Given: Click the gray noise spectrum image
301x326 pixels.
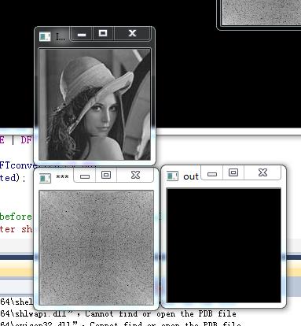Looking at the screenshot, I should (x=97, y=247).
